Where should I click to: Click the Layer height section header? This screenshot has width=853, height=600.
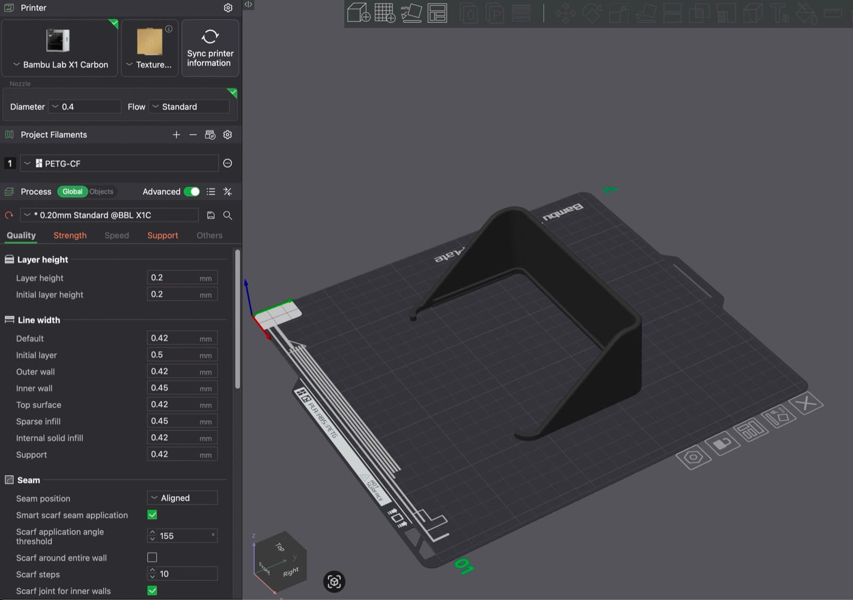(43, 259)
